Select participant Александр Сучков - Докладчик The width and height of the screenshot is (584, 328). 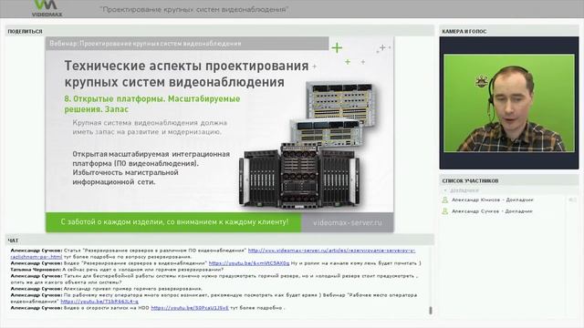pos(492,211)
